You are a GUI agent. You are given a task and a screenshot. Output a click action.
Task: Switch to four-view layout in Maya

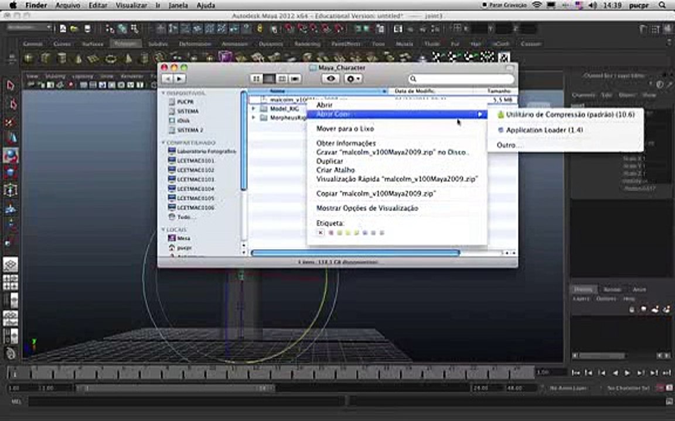point(11,282)
